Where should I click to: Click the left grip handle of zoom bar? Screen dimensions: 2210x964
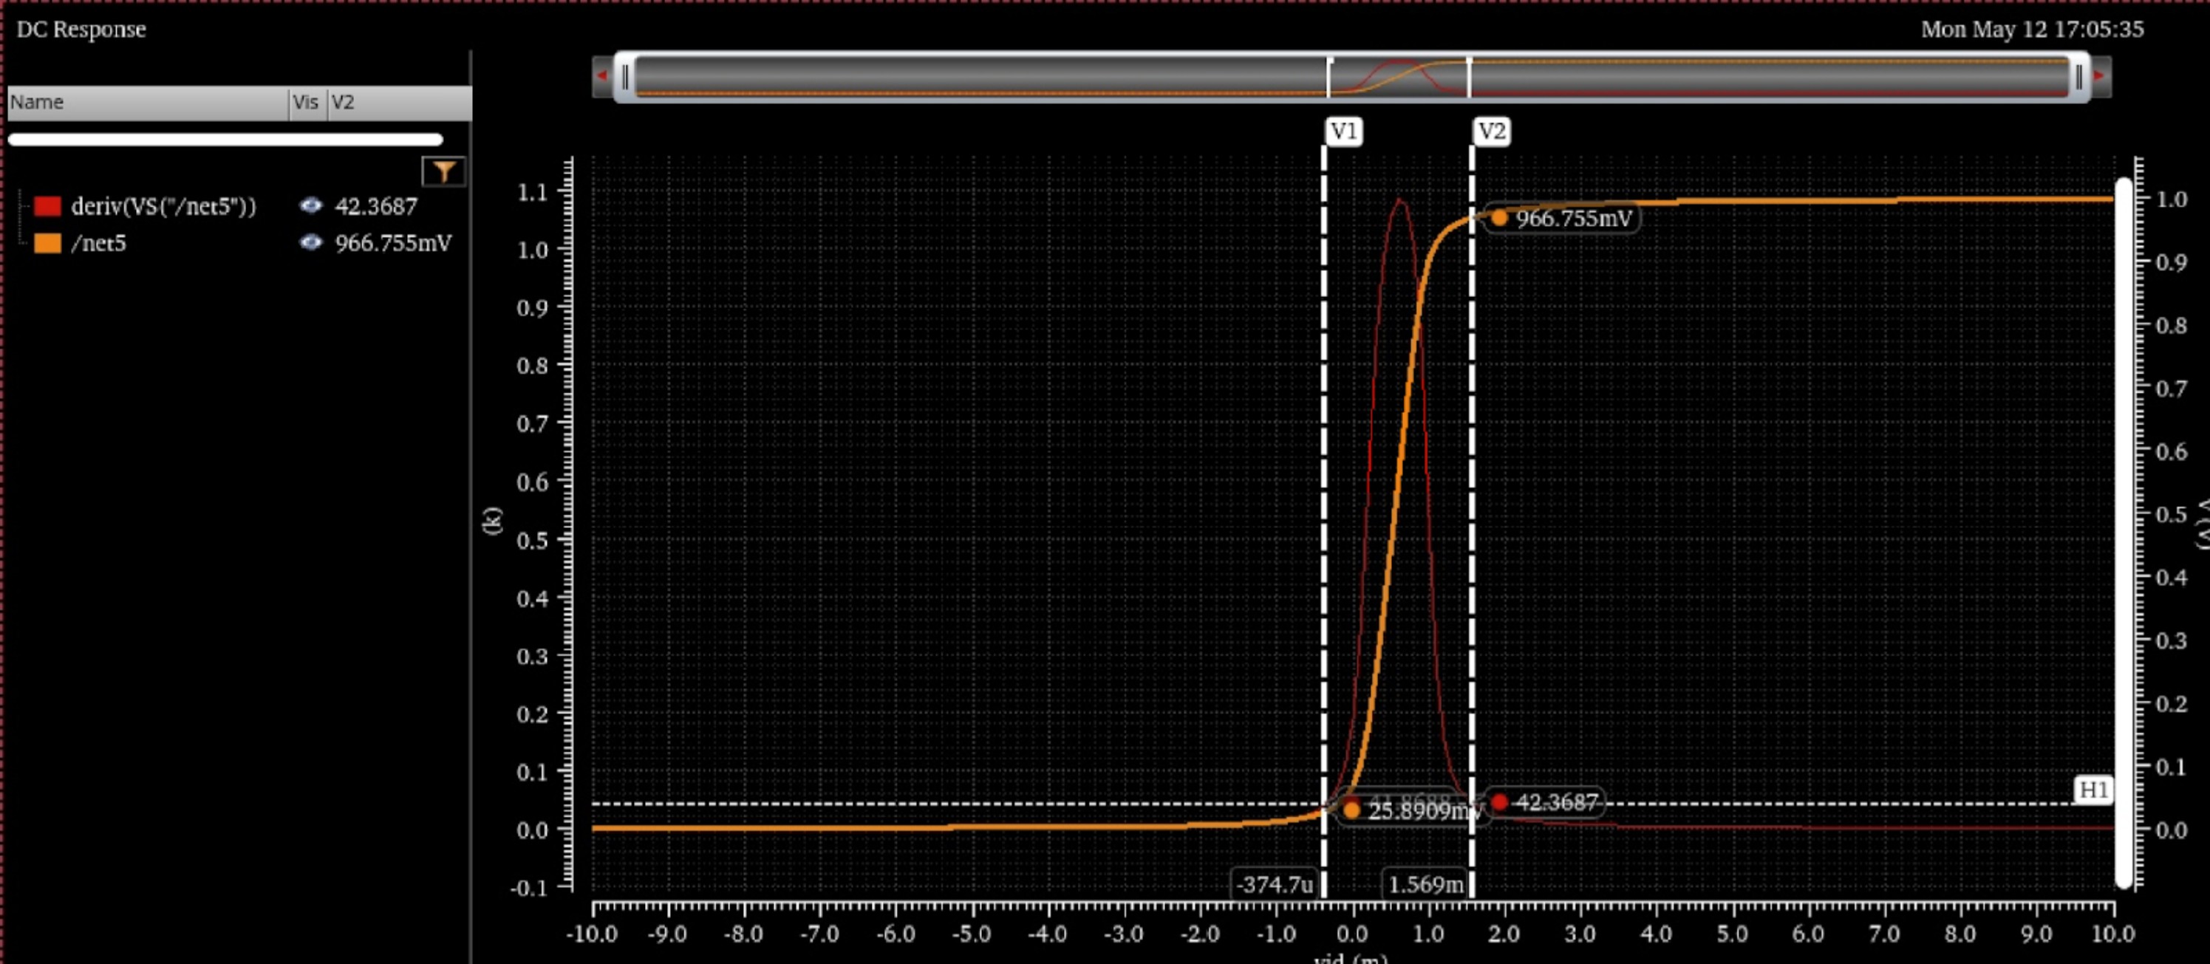tap(625, 77)
